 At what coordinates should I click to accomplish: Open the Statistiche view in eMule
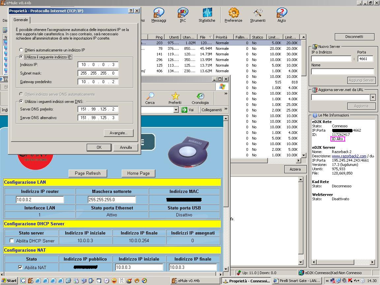[x=207, y=15]
